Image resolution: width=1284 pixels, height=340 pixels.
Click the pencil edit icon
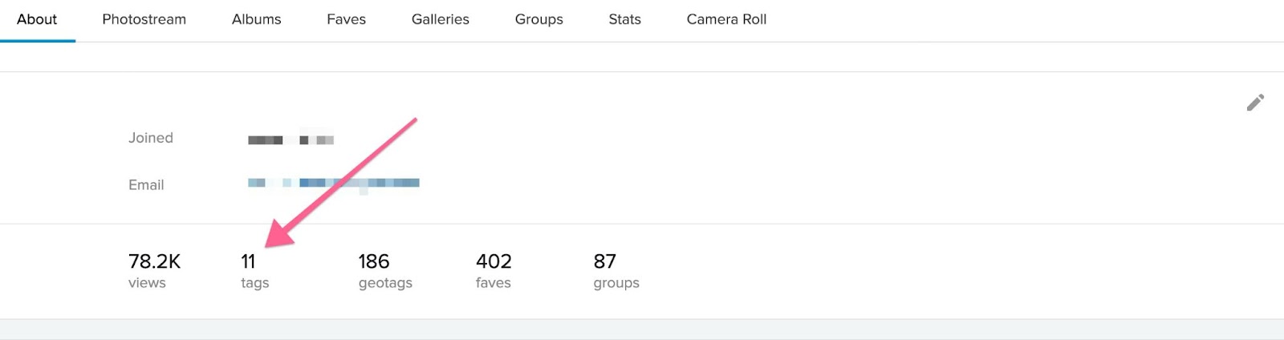point(1255,103)
